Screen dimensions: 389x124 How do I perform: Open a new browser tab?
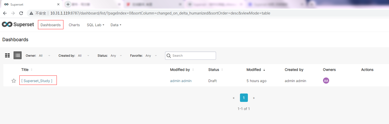[x=68, y=4]
